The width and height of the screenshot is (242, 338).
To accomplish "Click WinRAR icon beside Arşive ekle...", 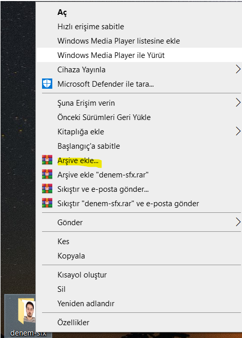I will (x=47, y=160).
